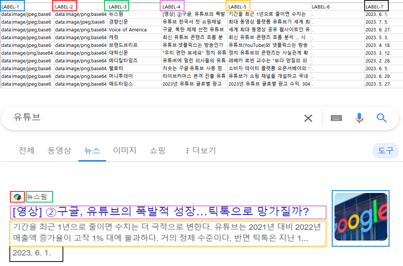
Task: Open the 더보기 three-dot menu
Action: 201,150
